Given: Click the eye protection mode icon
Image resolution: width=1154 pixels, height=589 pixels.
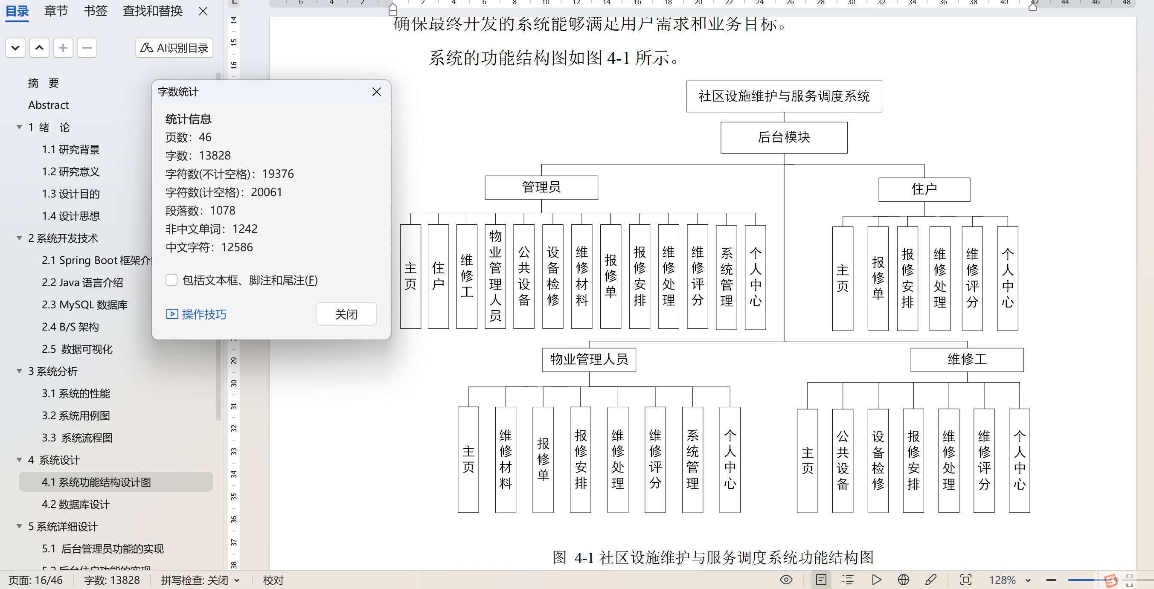Looking at the screenshot, I should tap(786, 580).
